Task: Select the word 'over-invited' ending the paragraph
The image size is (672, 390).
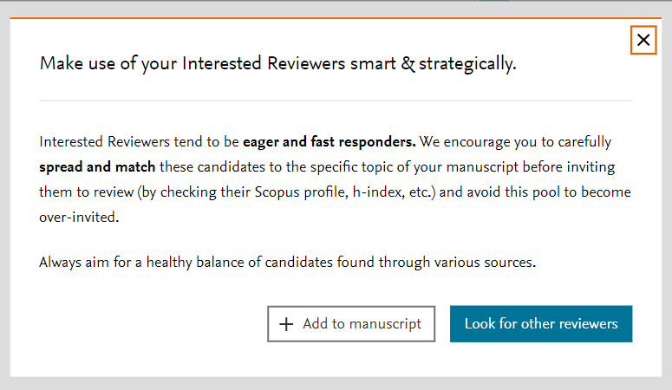Action: (78, 217)
